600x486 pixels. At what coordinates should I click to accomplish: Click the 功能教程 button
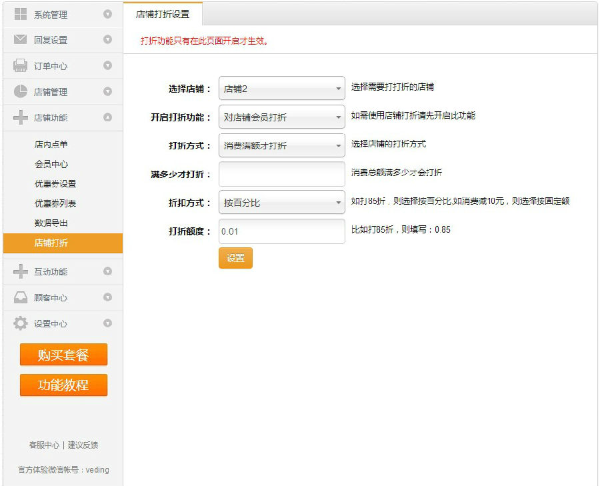point(63,385)
